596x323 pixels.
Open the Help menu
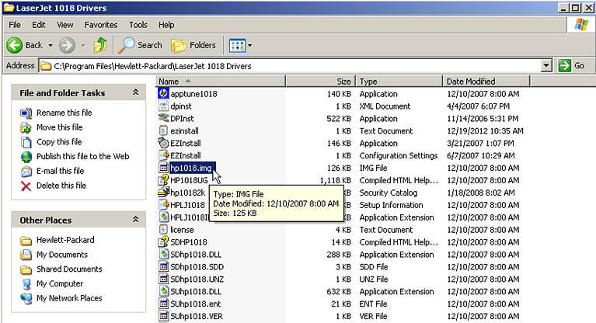point(166,25)
